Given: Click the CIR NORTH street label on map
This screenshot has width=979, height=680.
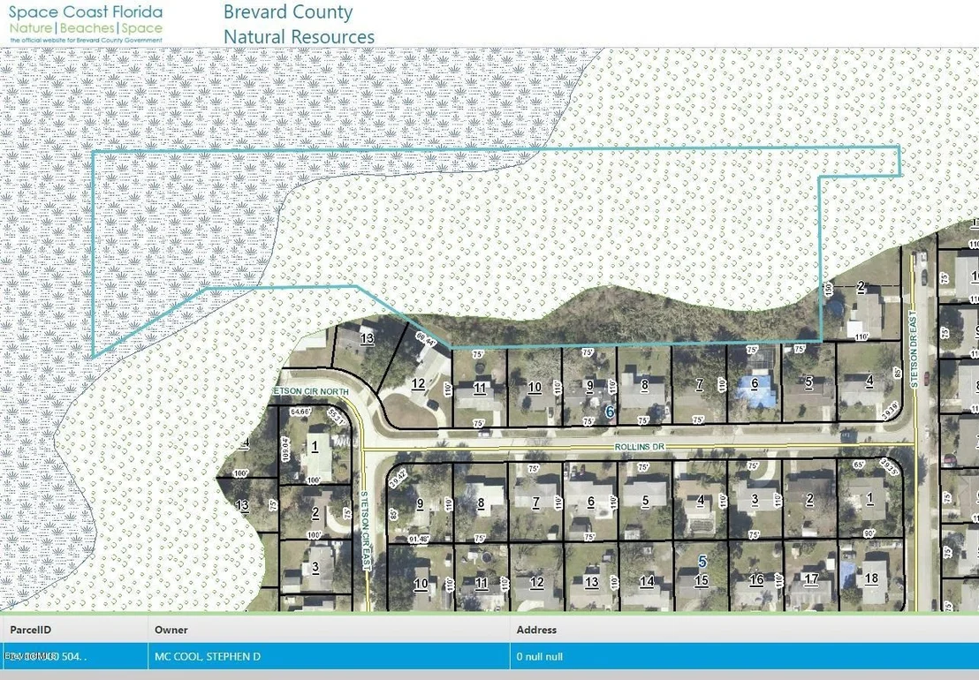Looking at the screenshot, I should pos(311,391).
